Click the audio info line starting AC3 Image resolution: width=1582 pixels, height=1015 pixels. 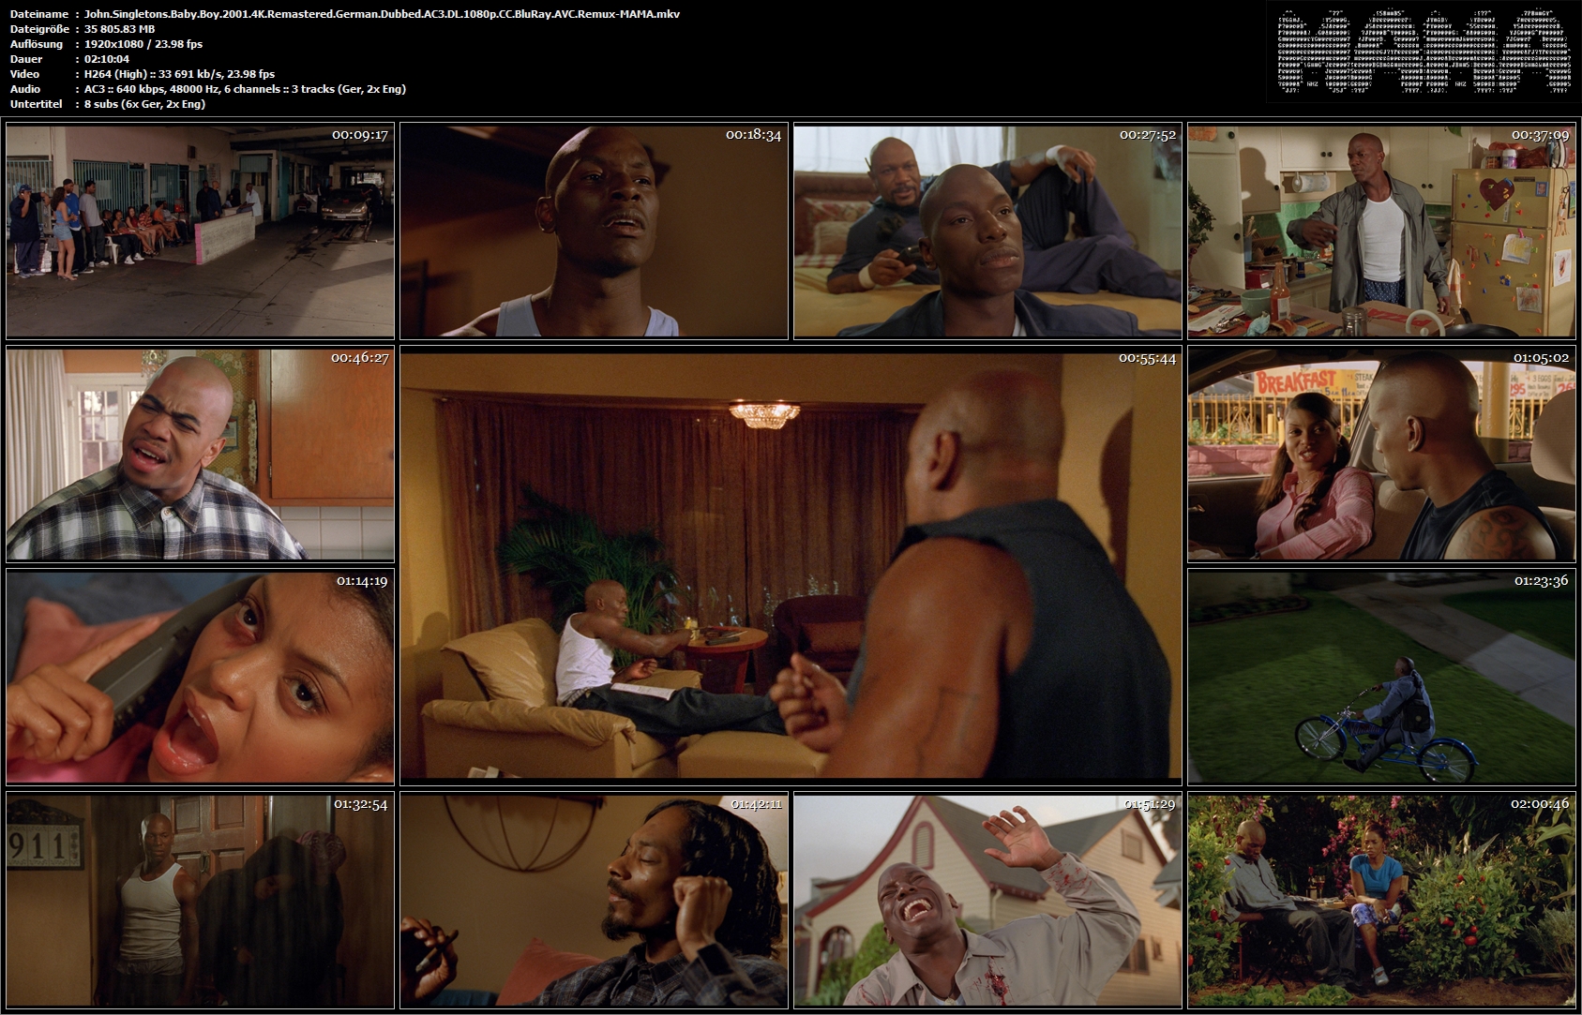pyautogui.click(x=245, y=89)
